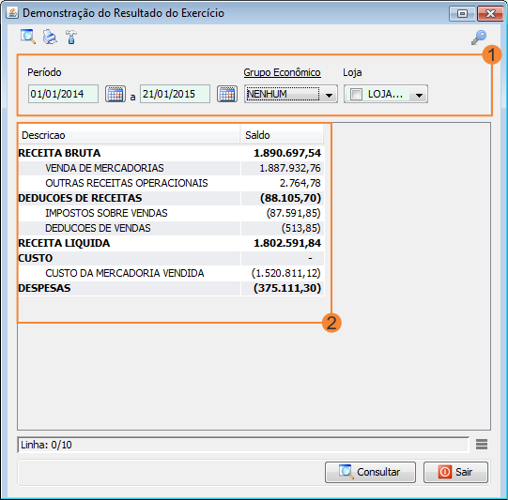Image resolution: width=508 pixels, height=500 pixels.
Task: Open the Loja dropdown arrow
Action: pyautogui.click(x=419, y=95)
